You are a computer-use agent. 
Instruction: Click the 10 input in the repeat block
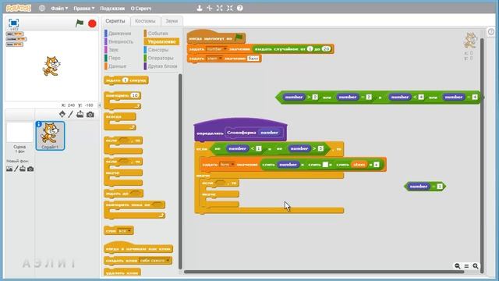point(135,95)
